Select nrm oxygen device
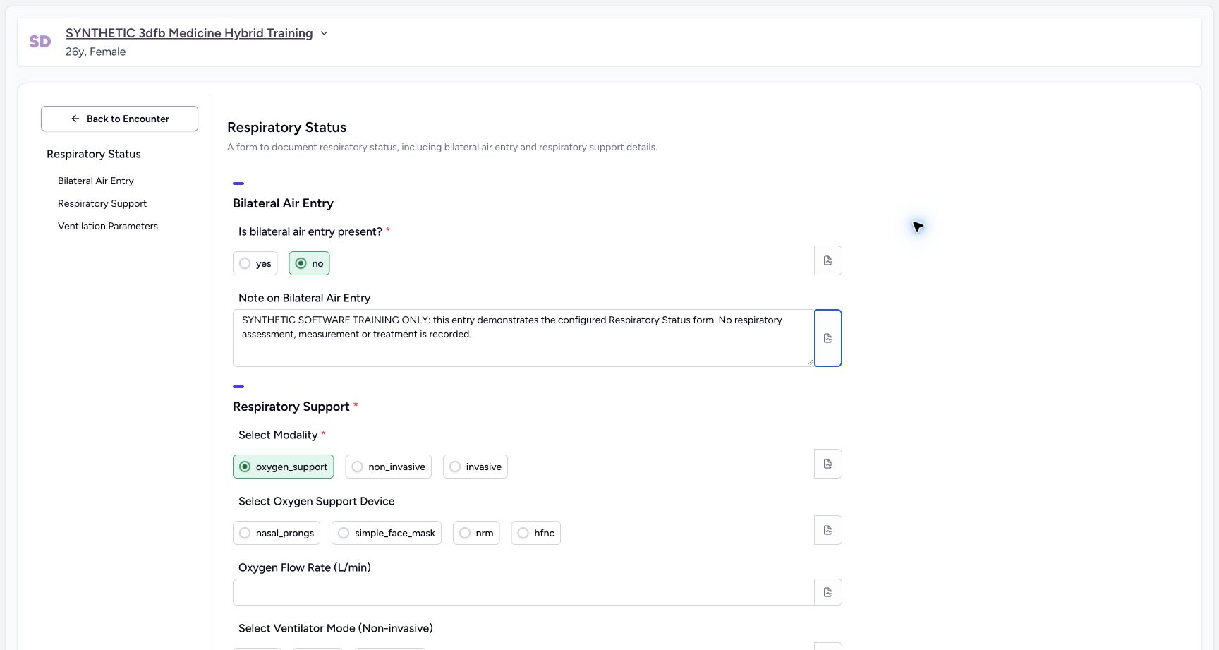This screenshot has height=650, width=1219. [476, 533]
